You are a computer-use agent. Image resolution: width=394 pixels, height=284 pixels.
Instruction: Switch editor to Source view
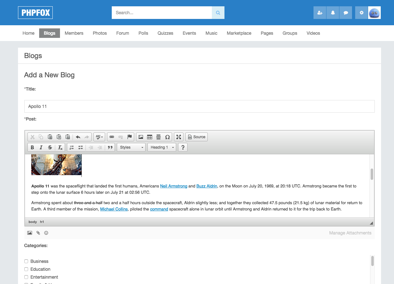pyautogui.click(x=196, y=137)
